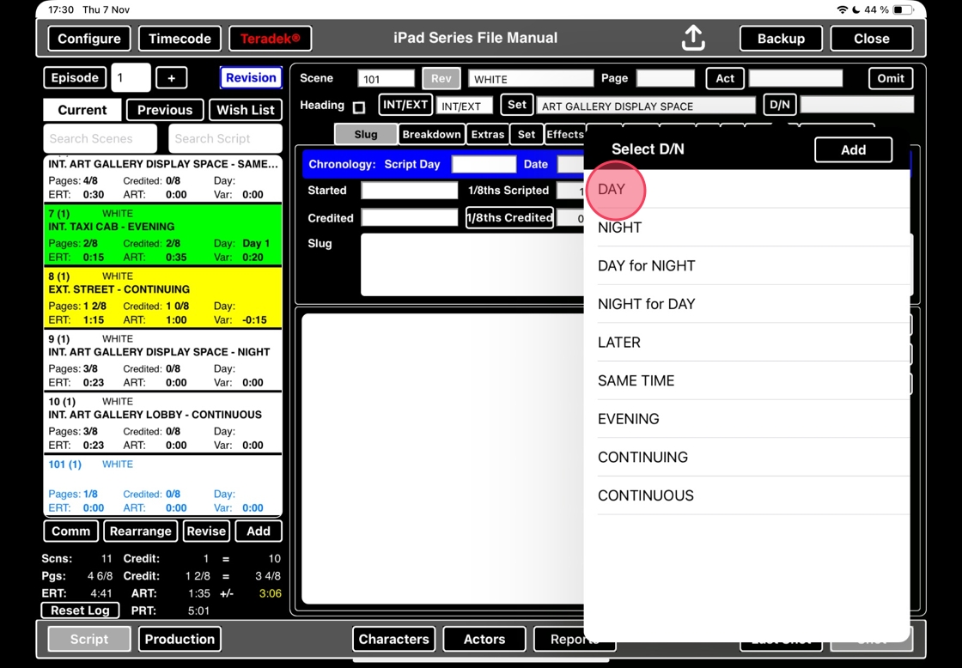The height and width of the screenshot is (668, 962).
Task: Open the Set selector button
Action: point(516,105)
